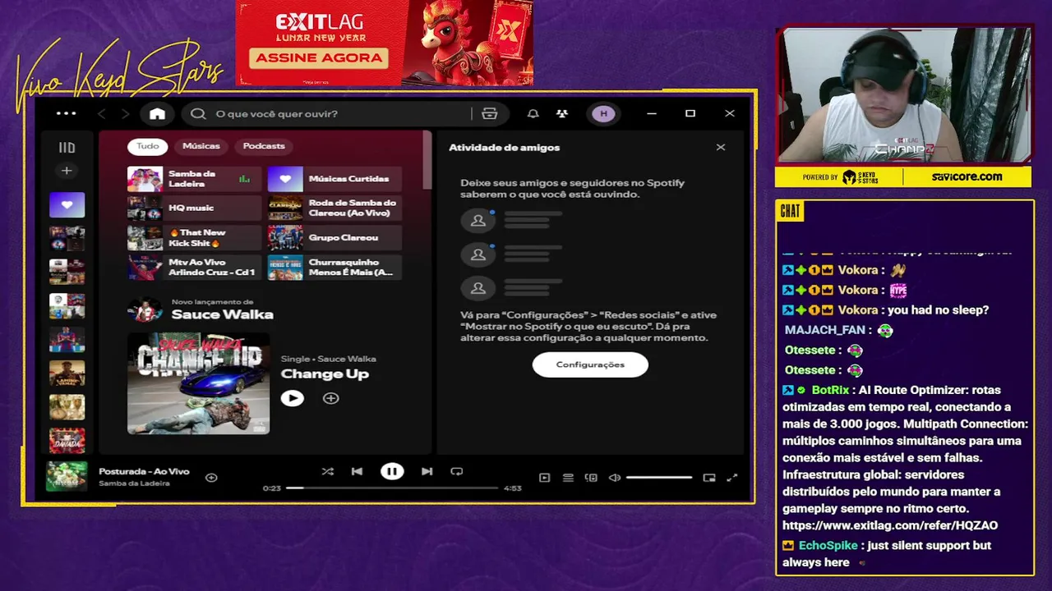Screen dimensions: 1052x591
Task: Open 'Mtv Ao Vivo Arlindo Cruz - Cd 1'
Action: (194, 268)
